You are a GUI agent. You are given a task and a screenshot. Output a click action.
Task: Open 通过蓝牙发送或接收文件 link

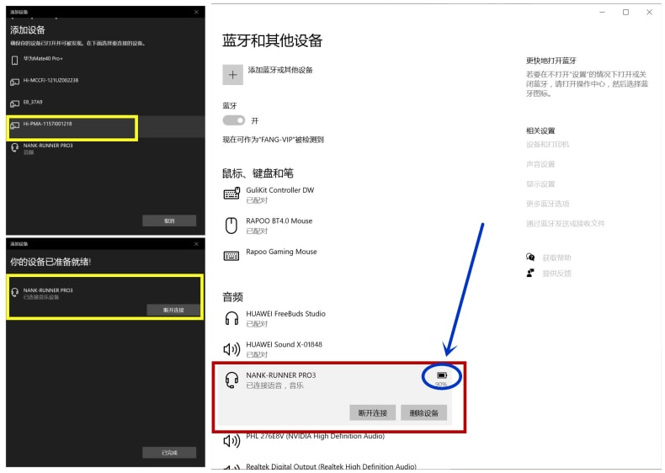pos(566,224)
